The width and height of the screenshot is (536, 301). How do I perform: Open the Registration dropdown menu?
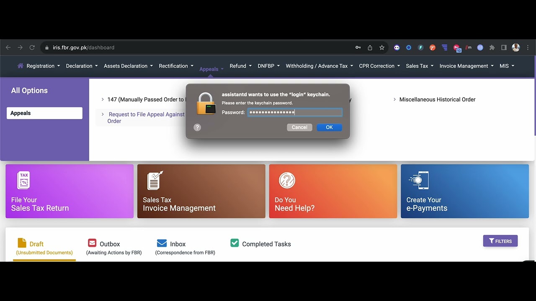point(43,66)
